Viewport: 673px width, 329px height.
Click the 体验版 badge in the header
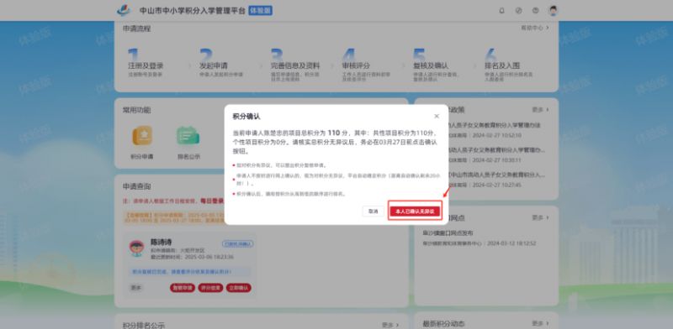[x=261, y=11]
